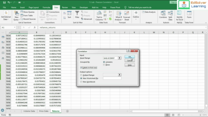Open the Data Form tool
The width and height of the screenshot is (208, 117).
coord(189,15)
